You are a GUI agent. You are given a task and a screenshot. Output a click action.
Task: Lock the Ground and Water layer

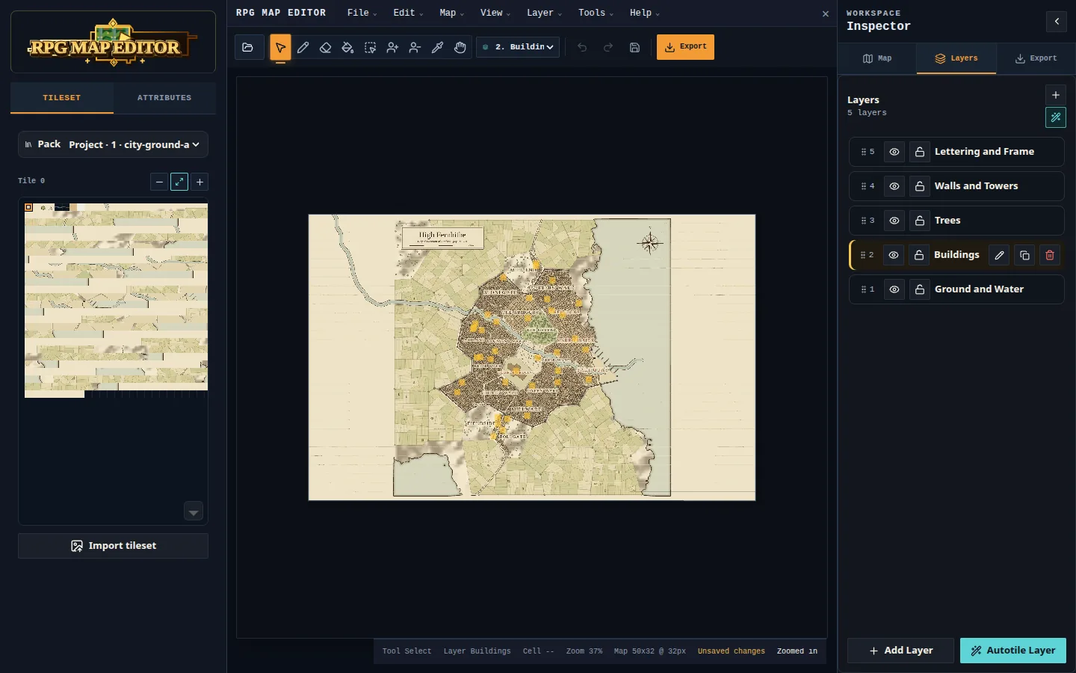[920, 289]
